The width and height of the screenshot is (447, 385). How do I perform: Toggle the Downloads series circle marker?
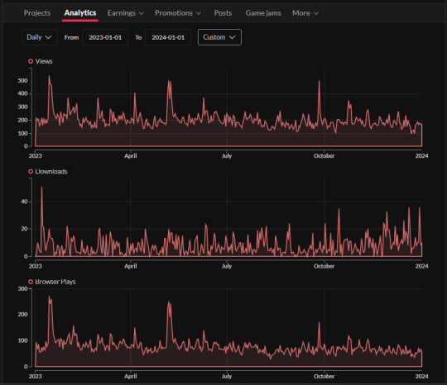pyautogui.click(x=31, y=171)
